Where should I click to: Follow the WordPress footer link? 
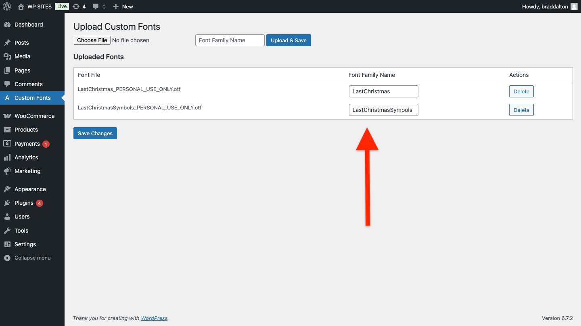point(154,318)
